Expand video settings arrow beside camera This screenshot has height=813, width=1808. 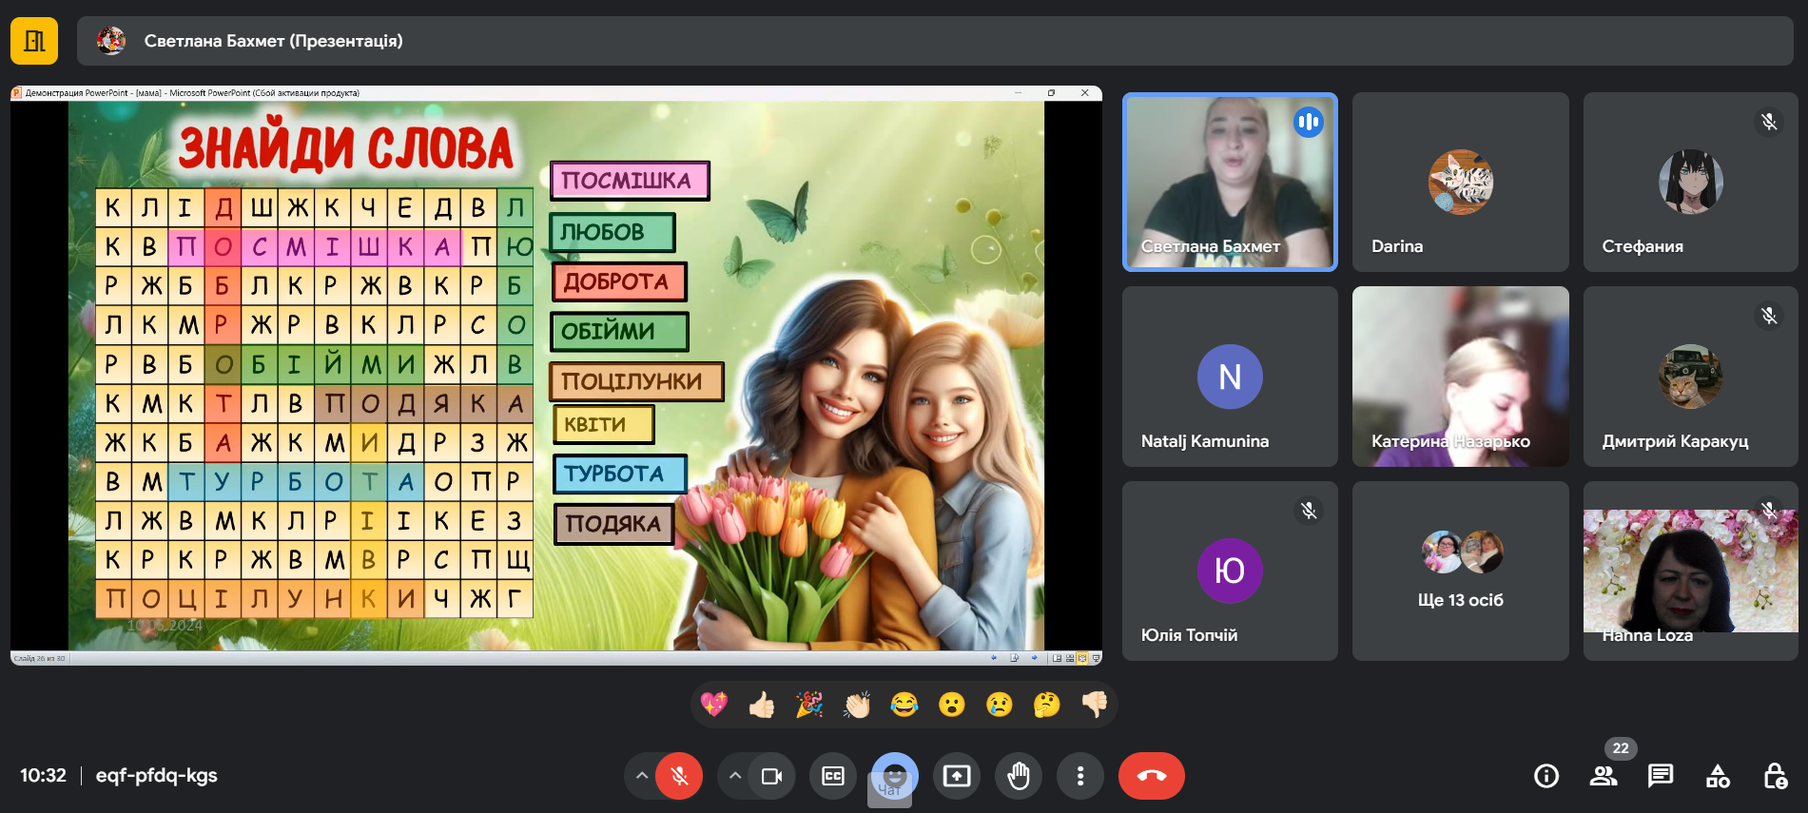coord(734,776)
